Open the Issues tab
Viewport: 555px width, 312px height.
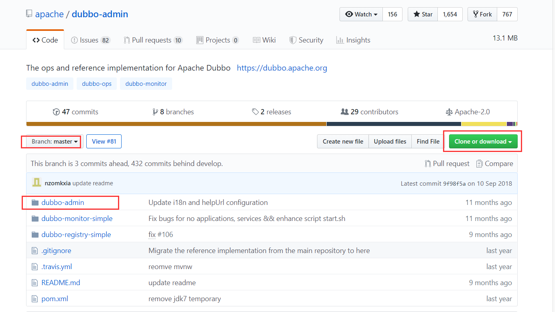(x=90, y=40)
